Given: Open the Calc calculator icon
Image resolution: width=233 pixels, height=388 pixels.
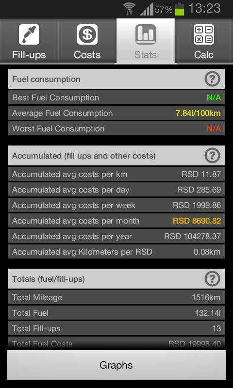Looking at the screenshot, I should (x=204, y=34).
